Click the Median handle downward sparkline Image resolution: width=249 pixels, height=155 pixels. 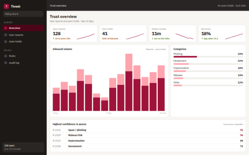tap(185, 36)
